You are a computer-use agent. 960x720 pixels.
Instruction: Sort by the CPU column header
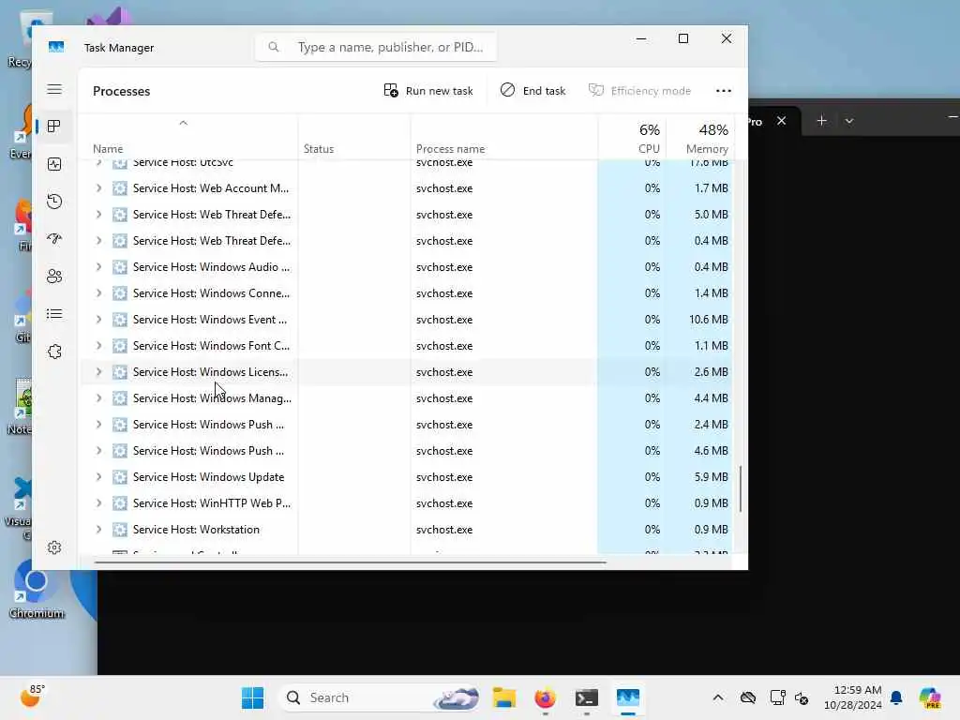coord(633,139)
